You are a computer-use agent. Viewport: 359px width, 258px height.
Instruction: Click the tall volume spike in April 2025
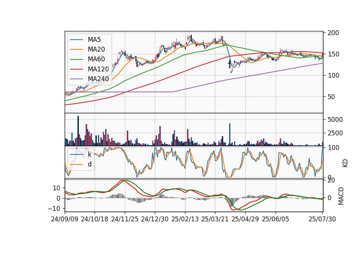(230, 135)
